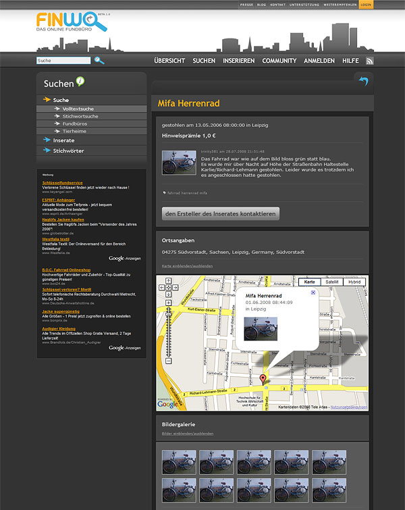The image size is (405, 510).
Task: Click the green info icon next to Suchen
Action: pos(81,82)
